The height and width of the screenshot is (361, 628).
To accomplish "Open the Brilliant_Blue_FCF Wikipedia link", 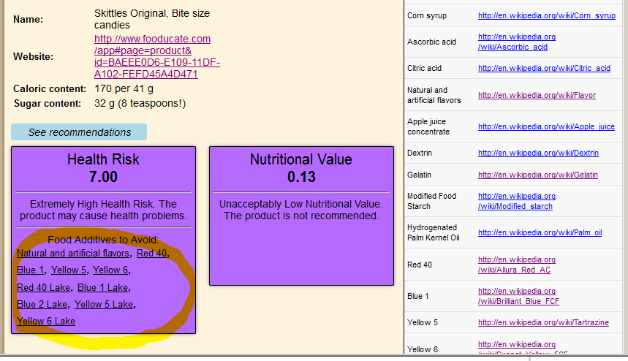I will 518,296.
